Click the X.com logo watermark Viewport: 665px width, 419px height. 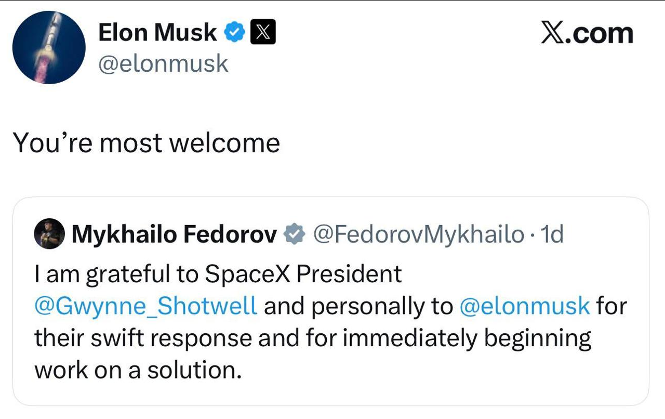[587, 34]
